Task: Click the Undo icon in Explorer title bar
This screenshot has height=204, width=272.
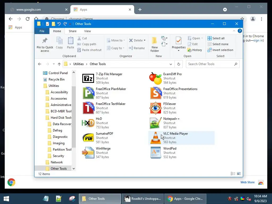Action: coord(59,24)
